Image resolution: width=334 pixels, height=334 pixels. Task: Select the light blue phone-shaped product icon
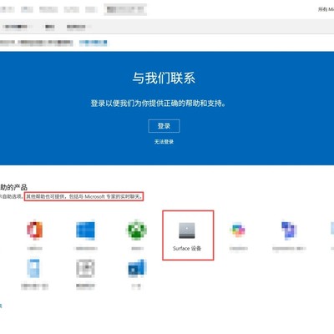(33, 268)
